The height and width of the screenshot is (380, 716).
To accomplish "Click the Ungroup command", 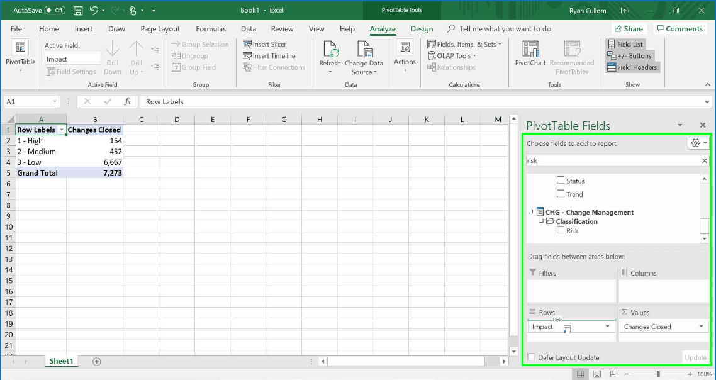I will click(189, 56).
